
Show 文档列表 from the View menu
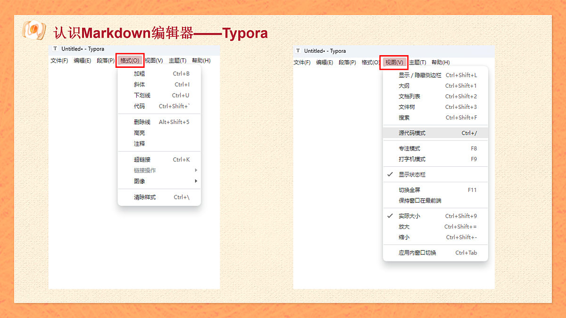coord(435,96)
